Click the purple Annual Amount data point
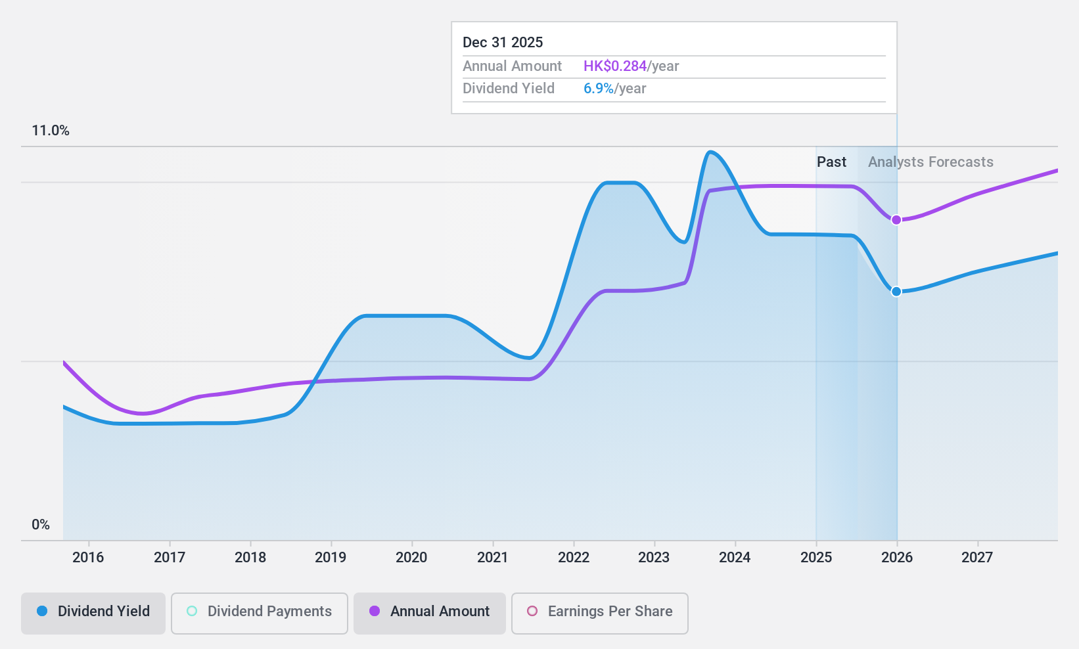 point(896,219)
